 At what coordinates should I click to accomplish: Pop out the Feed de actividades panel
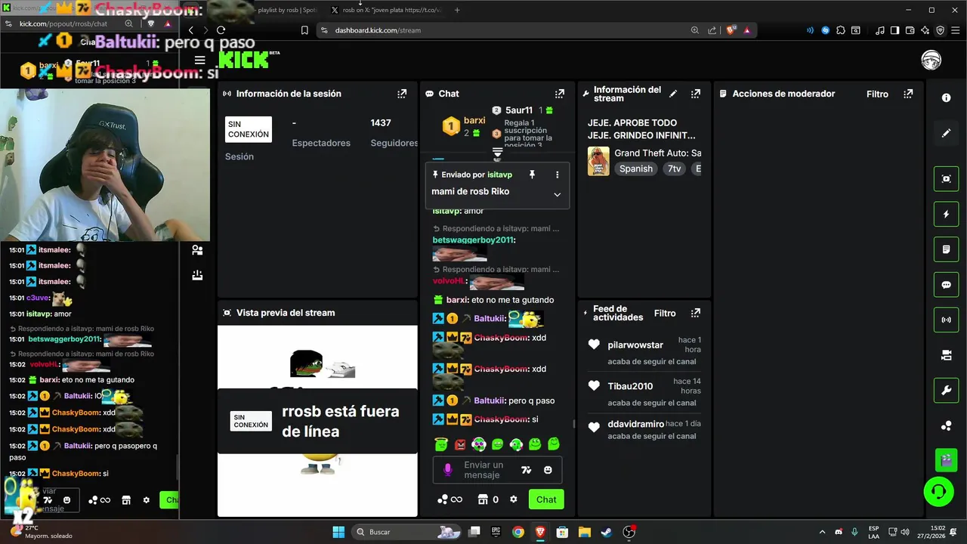[x=695, y=313]
